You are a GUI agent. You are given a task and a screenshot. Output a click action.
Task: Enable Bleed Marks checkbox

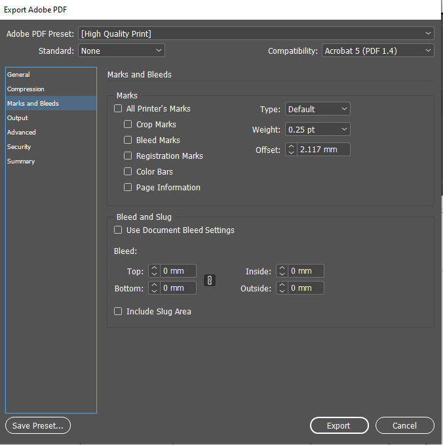coord(128,140)
